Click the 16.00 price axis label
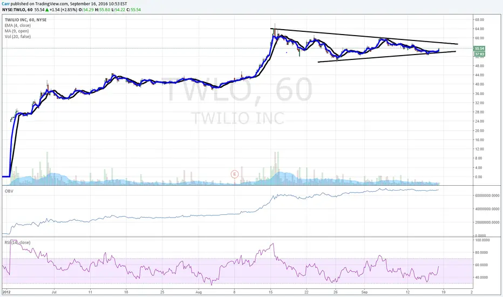The image size is (503, 297). point(479,140)
